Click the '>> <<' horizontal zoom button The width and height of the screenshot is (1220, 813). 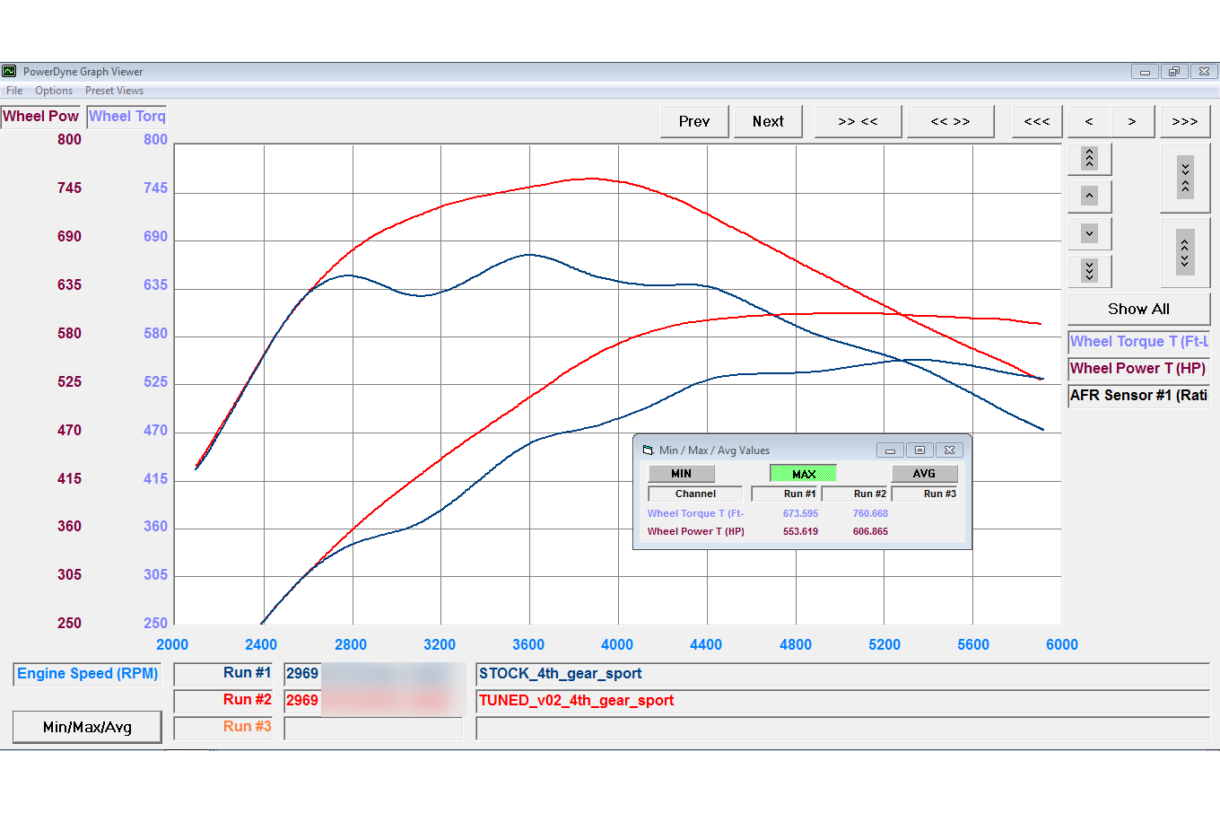click(858, 121)
